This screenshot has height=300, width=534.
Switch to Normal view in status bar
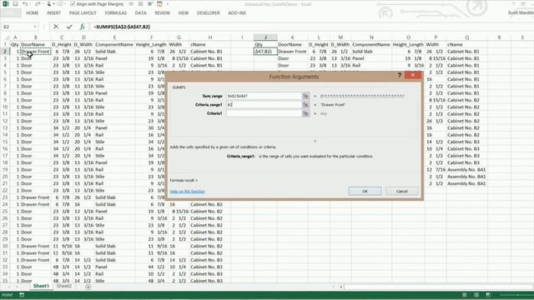coord(464,295)
